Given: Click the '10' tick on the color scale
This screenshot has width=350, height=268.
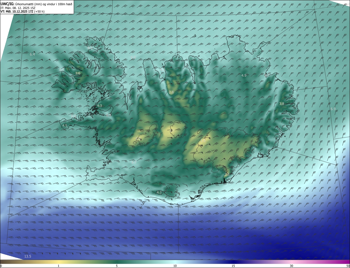Looking at the screenshot, I should 175,266.
